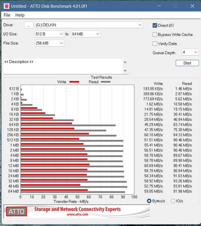Image resolution: width=201 pixels, height=226 pixels.
Task: Click the 193.05 KB/s write value
Action: (x=153, y=89)
